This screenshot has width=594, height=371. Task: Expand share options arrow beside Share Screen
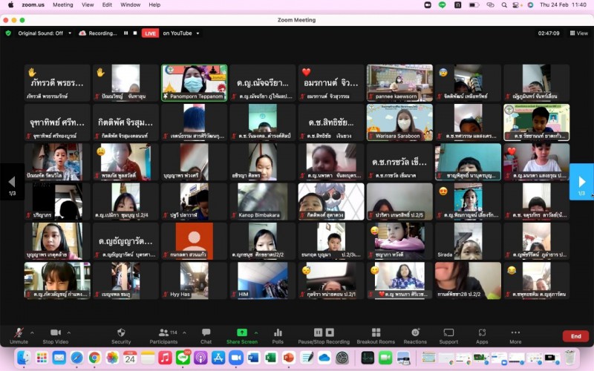[256, 332]
